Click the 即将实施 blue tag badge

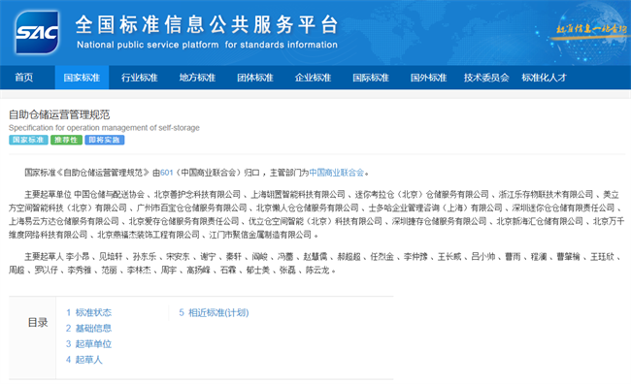point(105,140)
